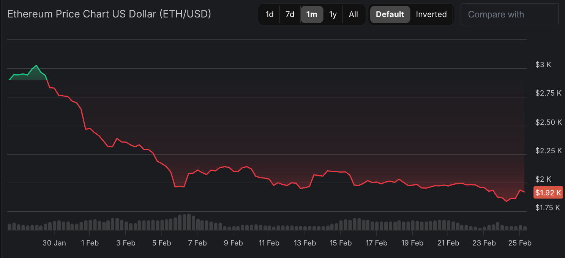Toggle the Inverted chart view
This screenshot has height=258, width=565.
pyautogui.click(x=431, y=14)
